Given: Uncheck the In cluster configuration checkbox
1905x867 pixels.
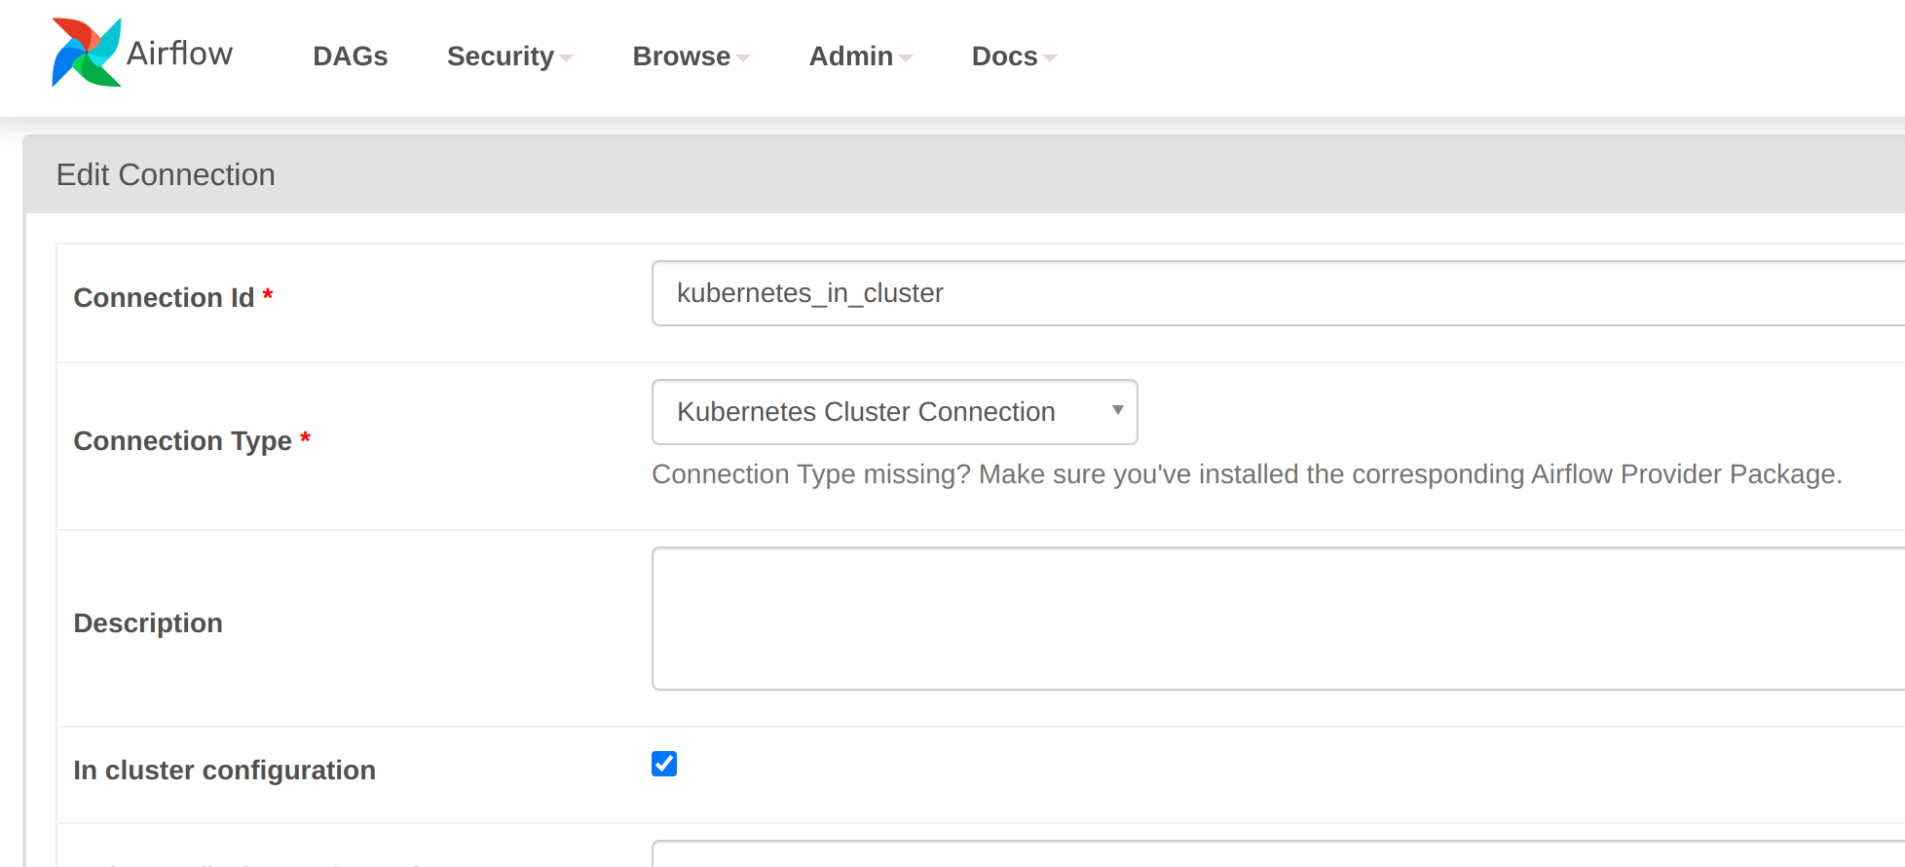Looking at the screenshot, I should (x=663, y=764).
